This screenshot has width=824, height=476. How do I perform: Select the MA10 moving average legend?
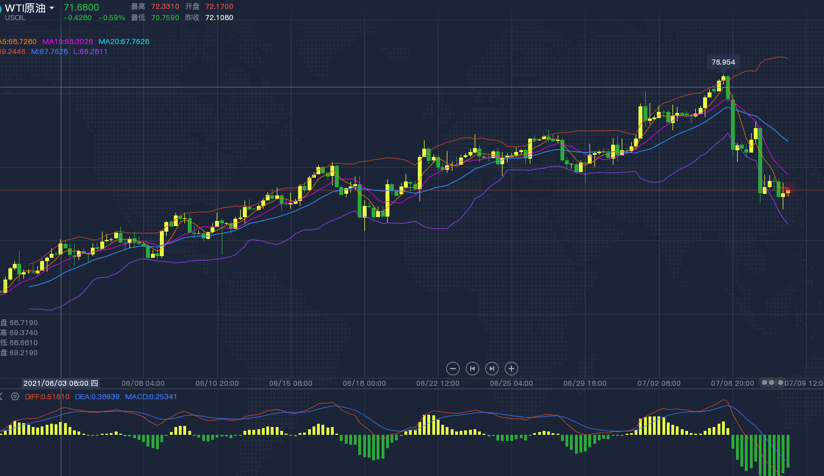coord(67,42)
